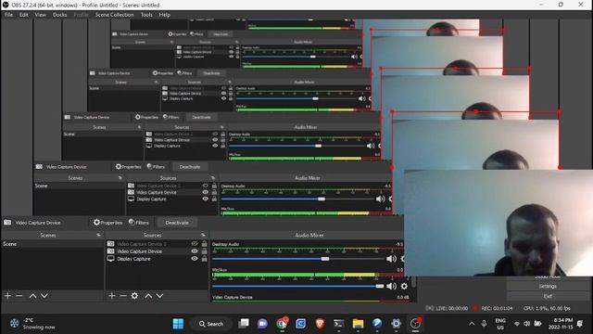Viewport: 593px width, 334px height.
Task: Mute Mic/Aux speaker icon
Action: (391, 287)
